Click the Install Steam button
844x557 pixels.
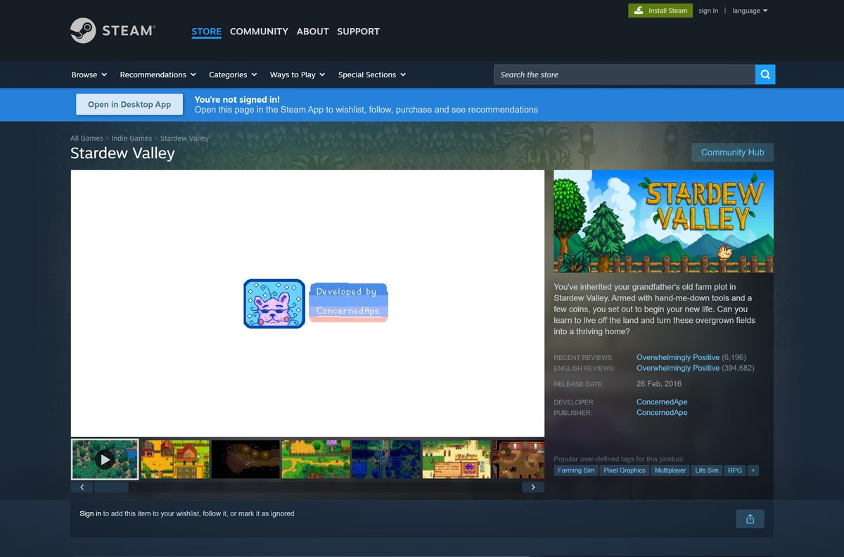[660, 11]
